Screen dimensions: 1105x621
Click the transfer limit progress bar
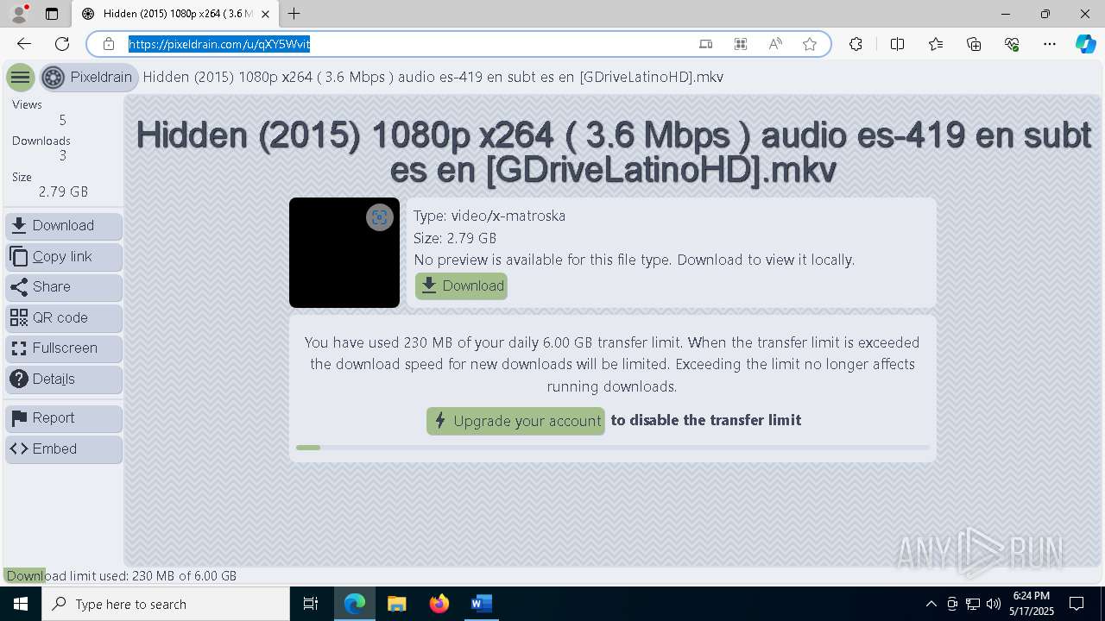tap(613, 448)
